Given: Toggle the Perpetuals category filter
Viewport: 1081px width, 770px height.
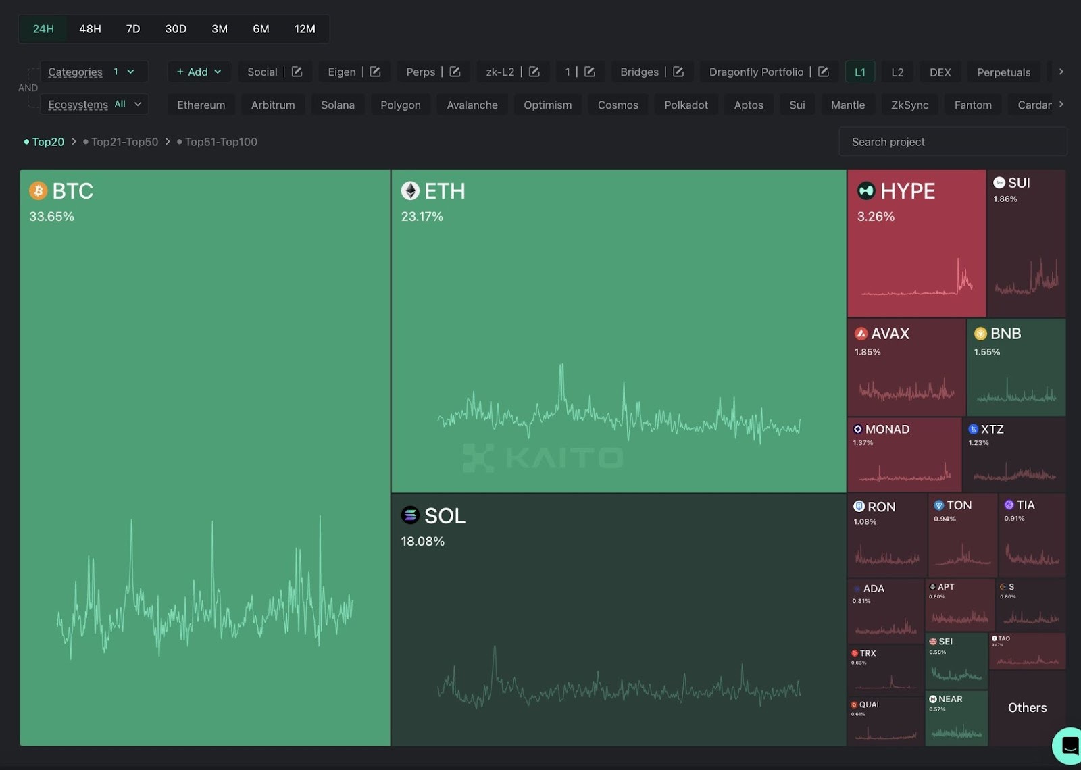Looking at the screenshot, I should point(1003,72).
